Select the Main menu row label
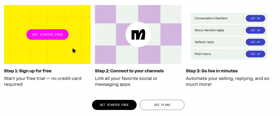 tap(203, 54)
